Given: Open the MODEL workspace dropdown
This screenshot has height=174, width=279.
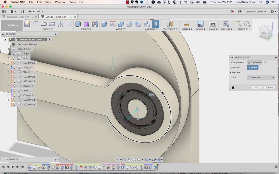Looking at the screenshot, I should (x=13, y=25).
